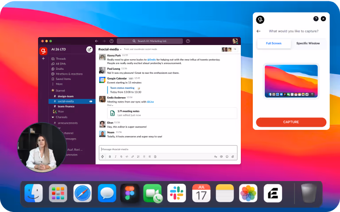Open AI 26 LTD workspace name menu
This screenshot has width=340, height=212.
click(58, 49)
